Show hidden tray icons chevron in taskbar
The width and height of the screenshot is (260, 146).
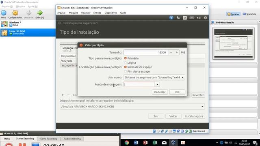pos(217,142)
